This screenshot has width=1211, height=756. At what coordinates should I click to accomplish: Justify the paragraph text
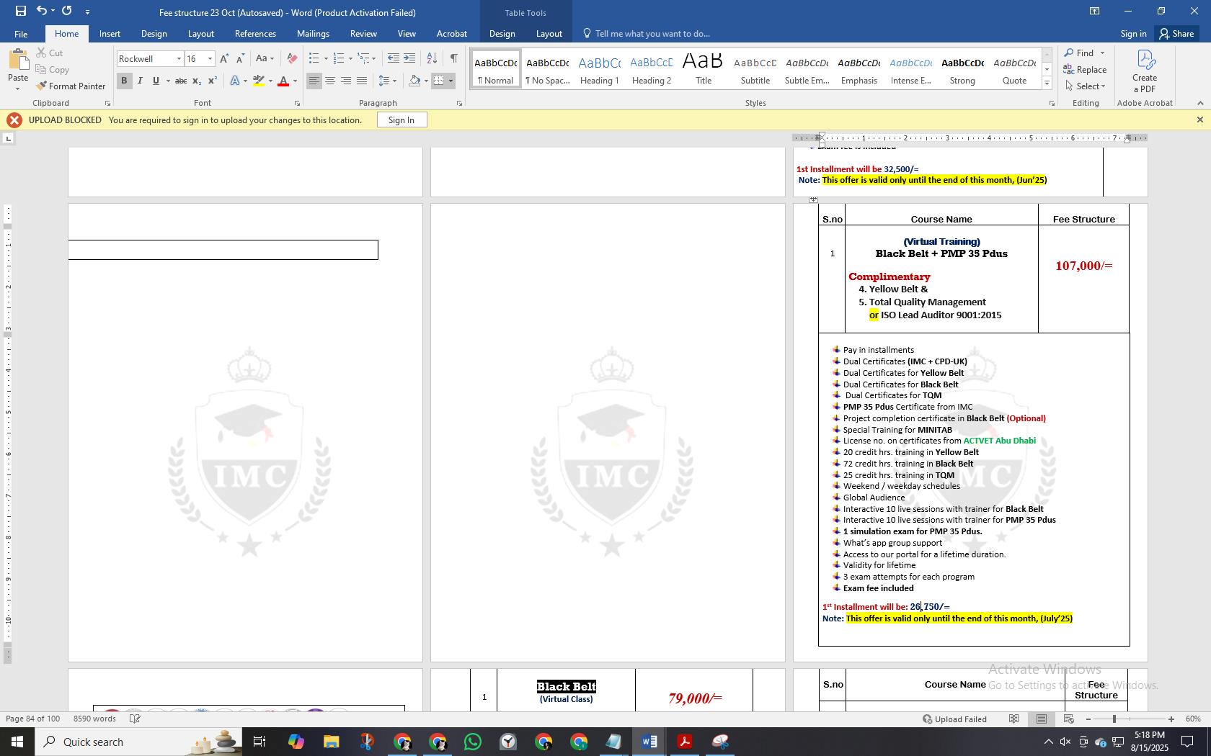coord(362,81)
